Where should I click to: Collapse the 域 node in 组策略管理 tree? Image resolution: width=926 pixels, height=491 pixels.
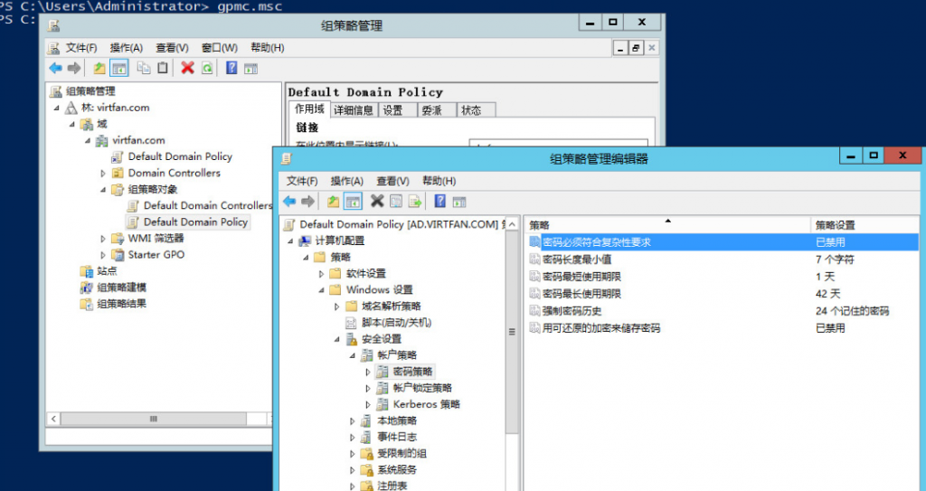click(72, 124)
